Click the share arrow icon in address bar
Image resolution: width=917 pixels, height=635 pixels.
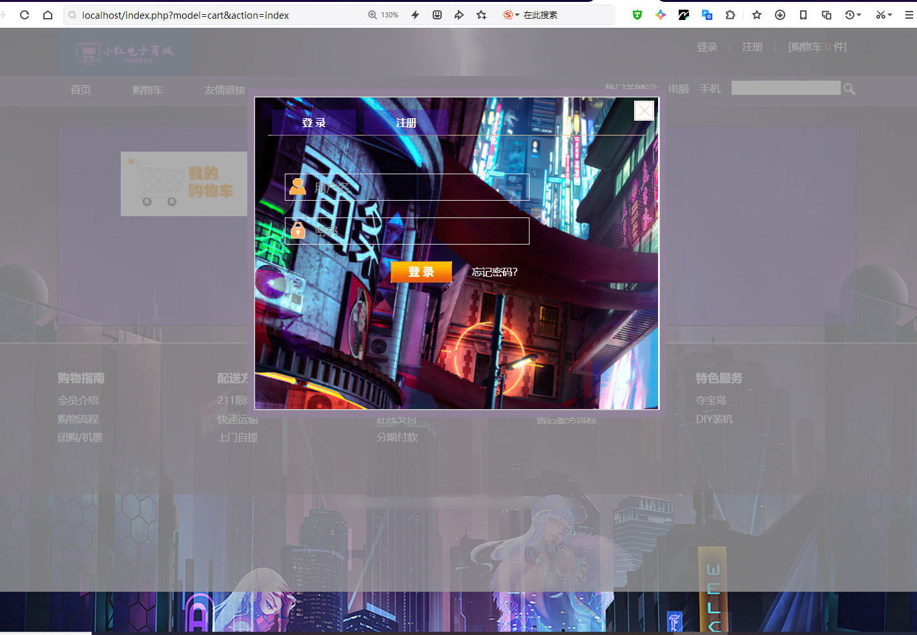click(459, 15)
